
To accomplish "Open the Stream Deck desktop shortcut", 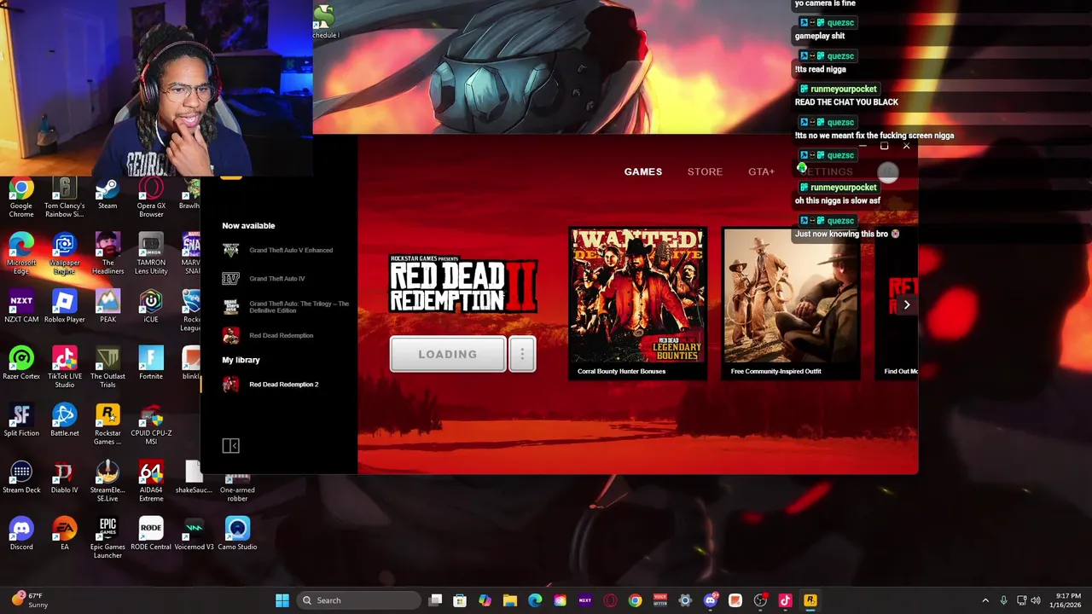I will click(21, 478).
